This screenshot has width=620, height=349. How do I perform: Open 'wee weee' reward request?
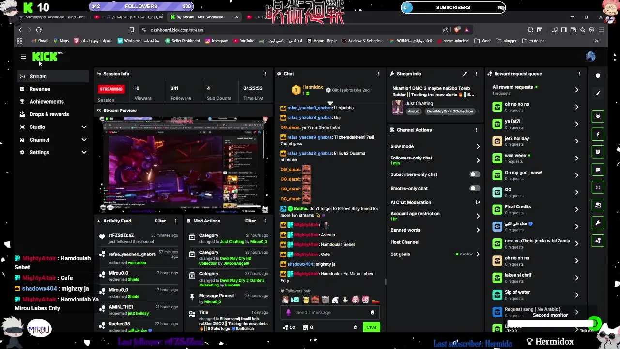(536, 158)
